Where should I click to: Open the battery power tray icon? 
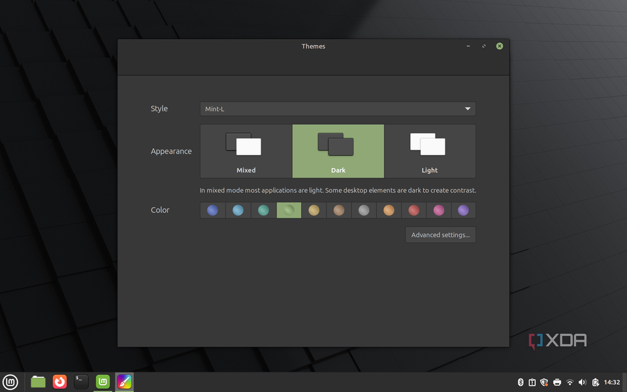[x=595, y=382]
